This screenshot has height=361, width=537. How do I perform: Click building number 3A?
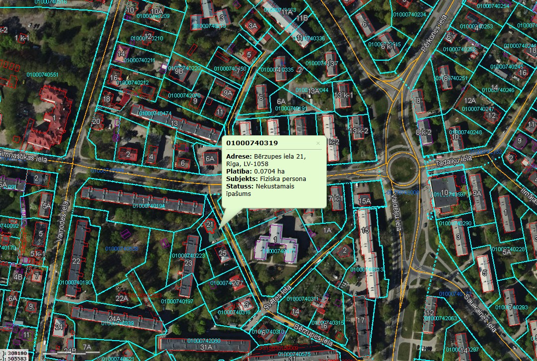click(253, 26)
